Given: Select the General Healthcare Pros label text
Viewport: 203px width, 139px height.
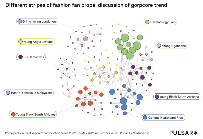Looking at the screenshot, I should tap(165, 117).
